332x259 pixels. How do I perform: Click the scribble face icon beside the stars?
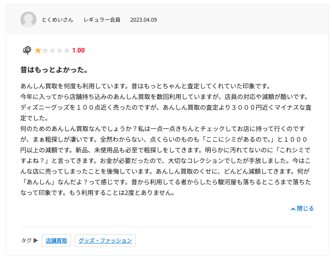click(27, 50)
